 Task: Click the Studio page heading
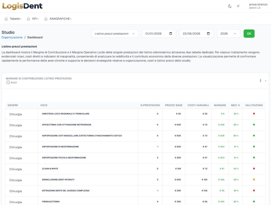point(8,32)
